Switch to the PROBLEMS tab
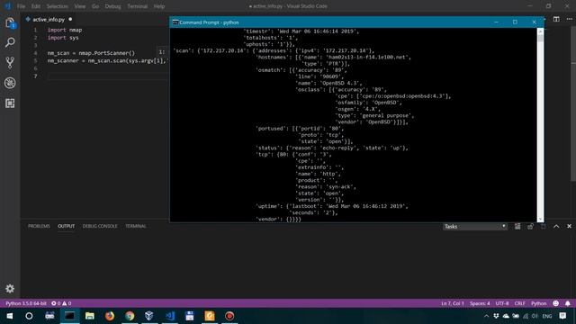 point(39,226)
